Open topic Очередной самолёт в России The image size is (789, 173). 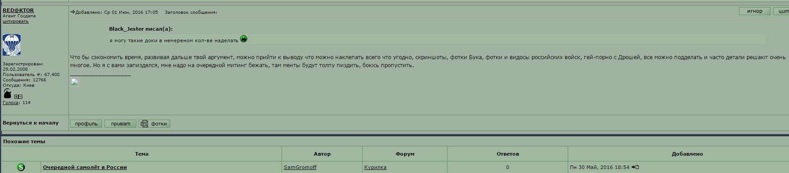(85, 167)
